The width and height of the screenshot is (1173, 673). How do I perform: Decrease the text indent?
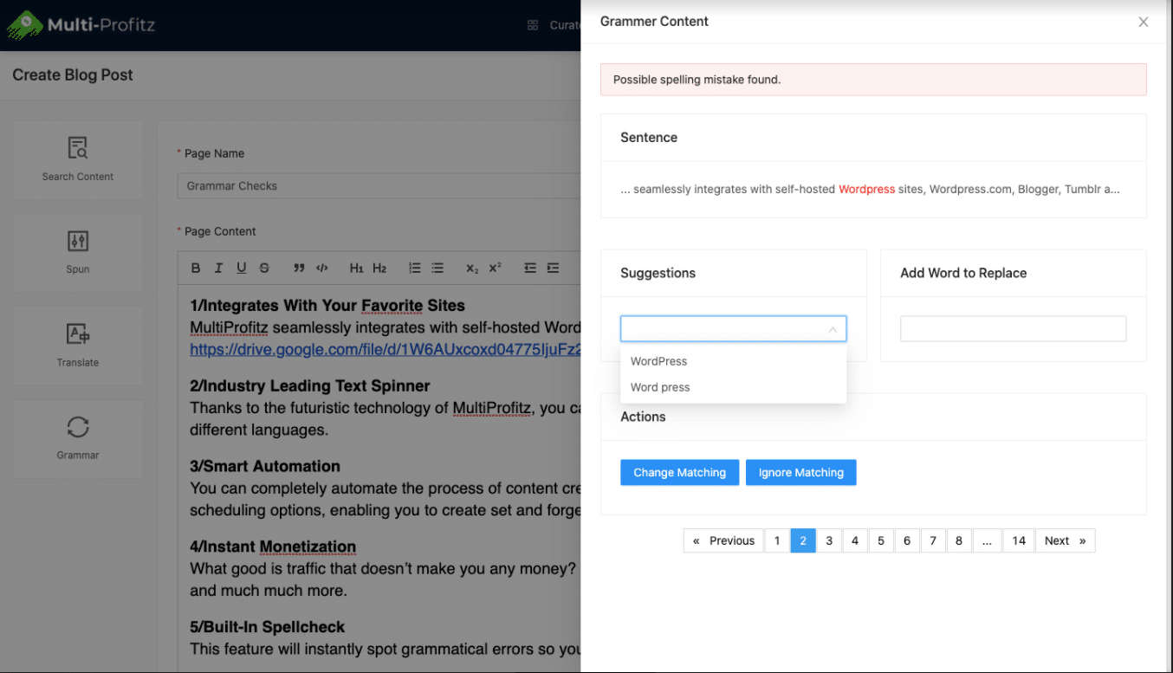tap(530, 269)
